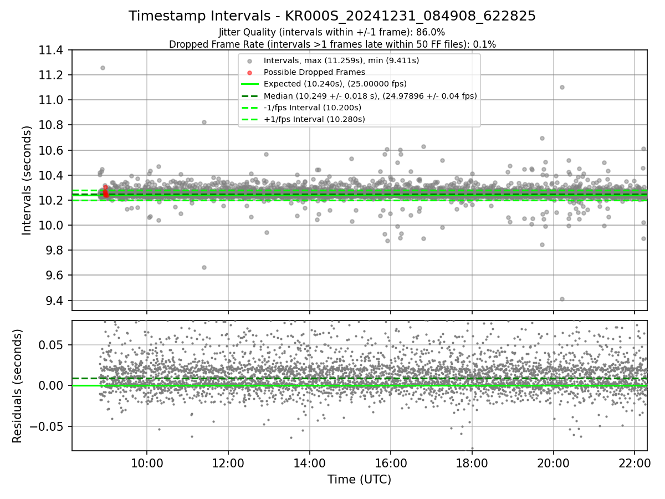Click legend entry -1/fps Interval (10.200s)
665x499 pixels.
[313, 108]
